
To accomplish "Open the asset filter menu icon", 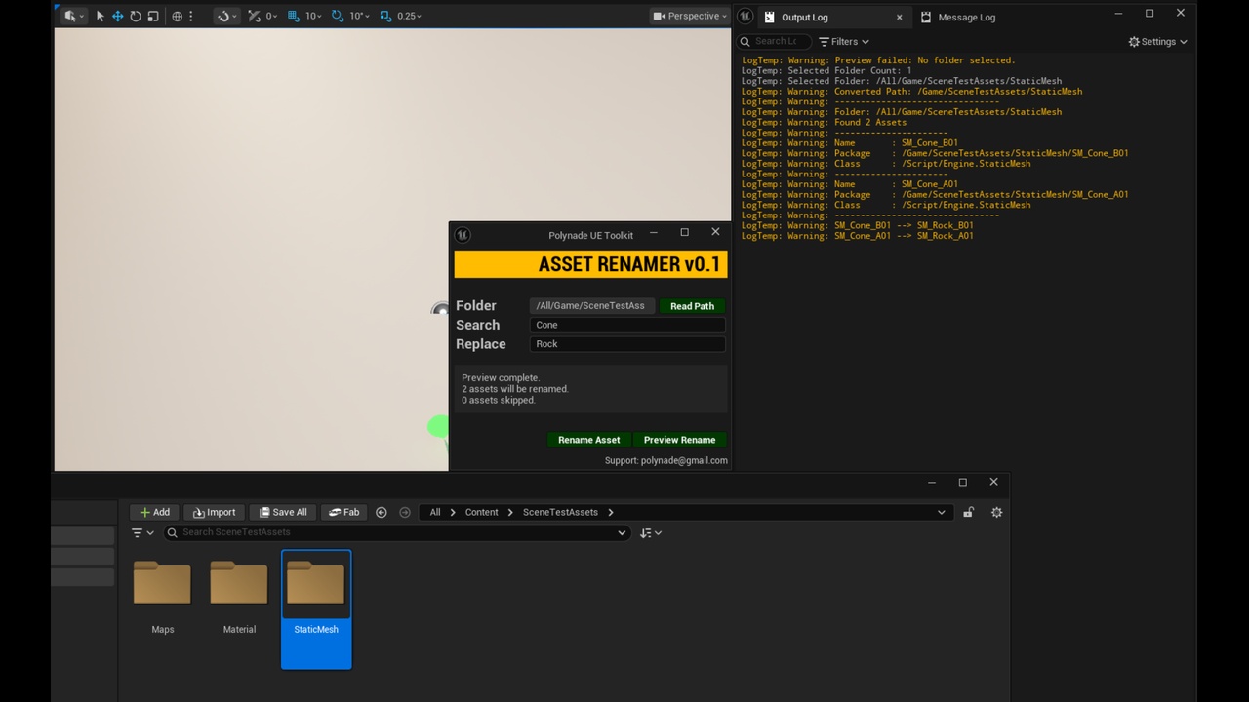I will [x=142, y=532].
